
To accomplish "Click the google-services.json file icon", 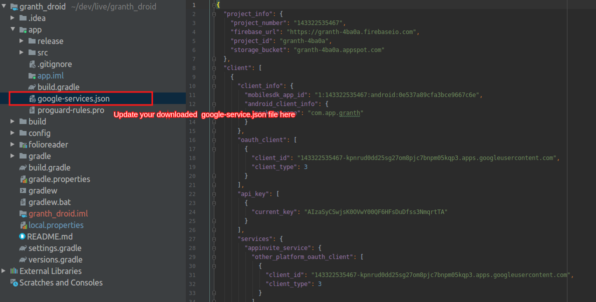I will (x=32, y=98).
